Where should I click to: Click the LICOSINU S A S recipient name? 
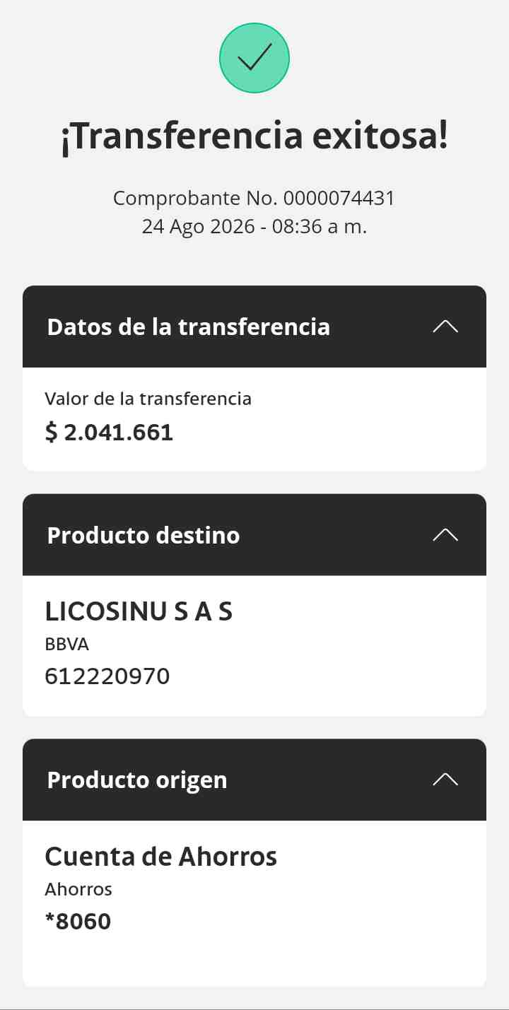tap(139, 612)
